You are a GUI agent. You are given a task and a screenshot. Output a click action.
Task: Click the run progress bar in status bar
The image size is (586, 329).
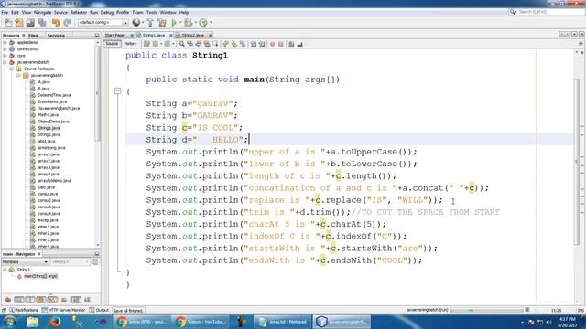[x=486, y=310]
